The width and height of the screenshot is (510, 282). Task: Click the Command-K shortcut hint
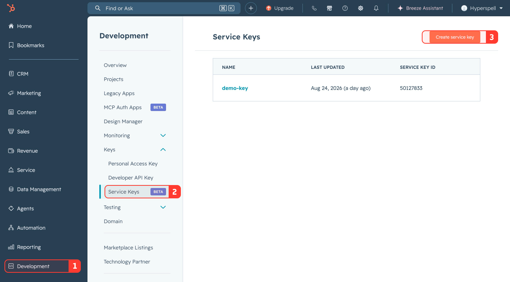[x=227, y=8]
